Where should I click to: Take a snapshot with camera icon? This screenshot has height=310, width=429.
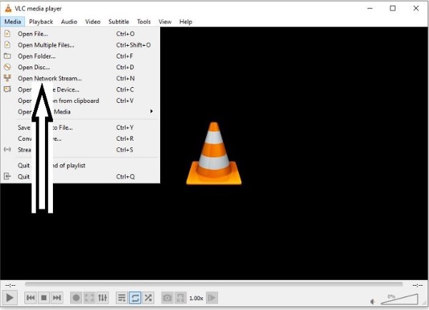point(167,297)
